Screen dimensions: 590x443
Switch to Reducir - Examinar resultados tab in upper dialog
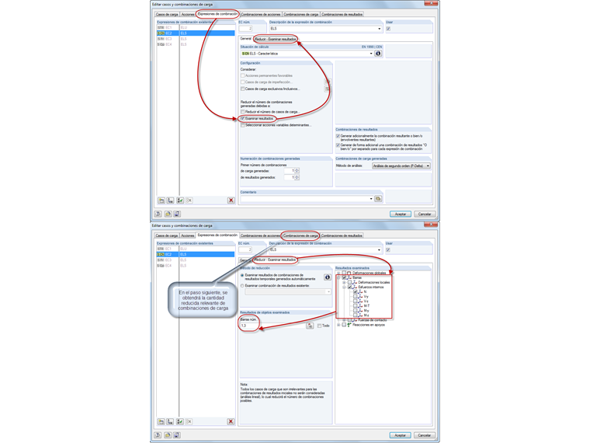pos(276,39)
